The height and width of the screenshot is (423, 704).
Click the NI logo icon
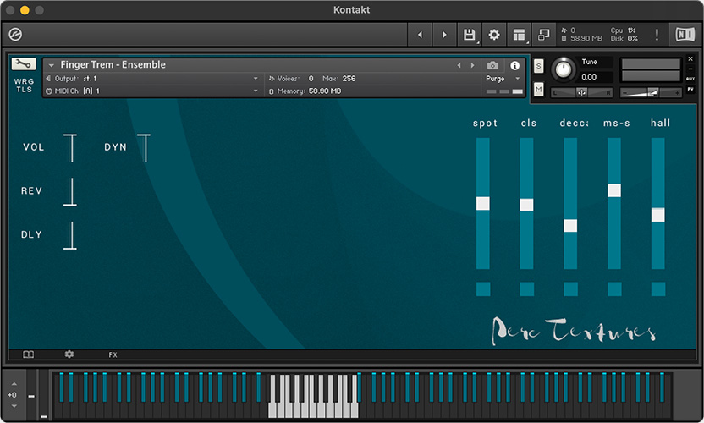click(x=685, y=34)
